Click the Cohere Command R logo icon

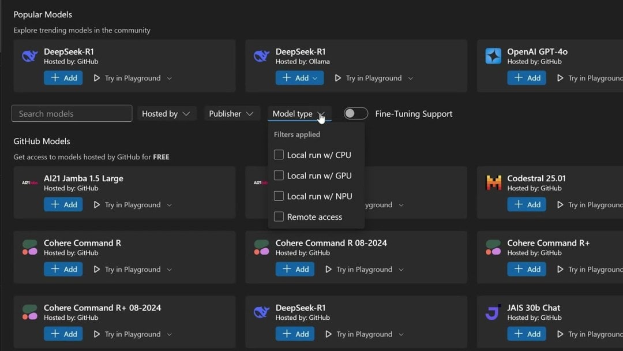(x=29, y=248)
